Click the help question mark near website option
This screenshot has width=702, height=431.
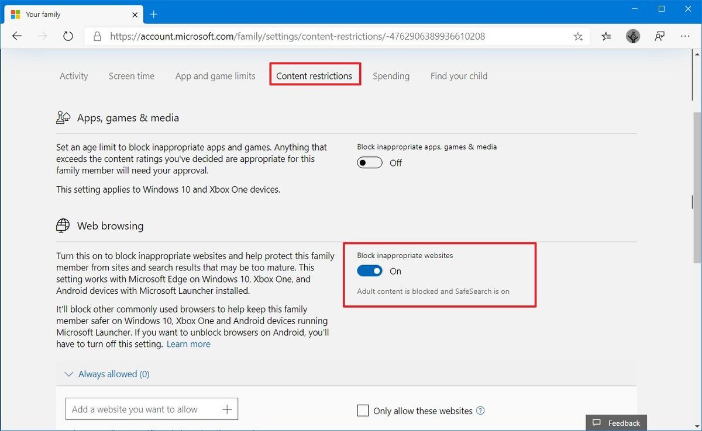[x=480, y=411]
